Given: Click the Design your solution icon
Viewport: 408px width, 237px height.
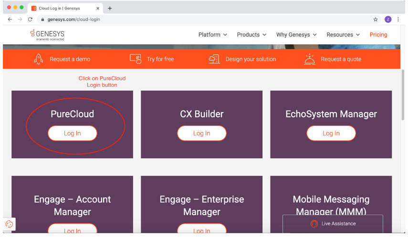Looking at the screenshot, I should coord(214,59).
